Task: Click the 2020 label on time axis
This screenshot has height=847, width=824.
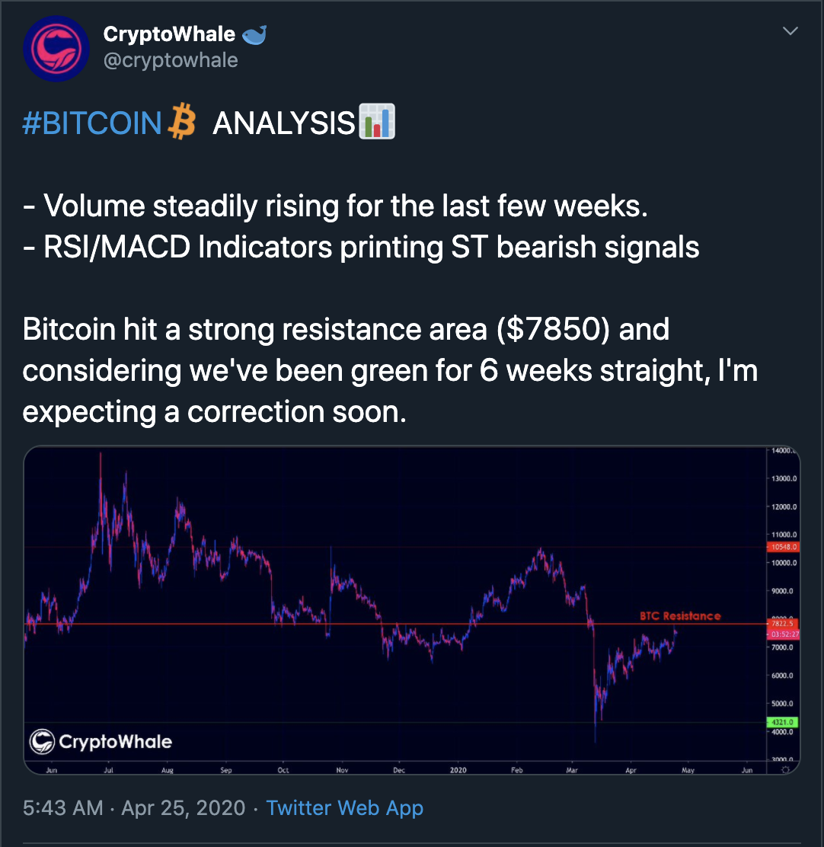Action: (458, 770)
